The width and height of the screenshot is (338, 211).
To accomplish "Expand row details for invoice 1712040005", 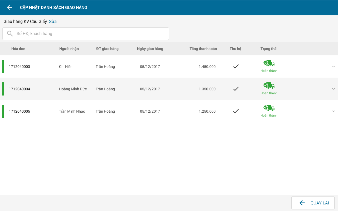I will click(x=334, y=111).
